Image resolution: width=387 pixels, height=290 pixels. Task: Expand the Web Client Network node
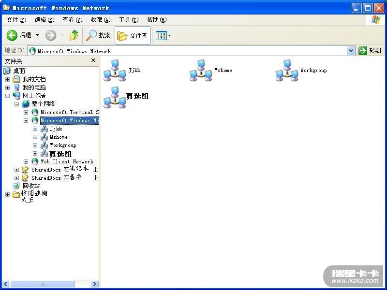26,162
